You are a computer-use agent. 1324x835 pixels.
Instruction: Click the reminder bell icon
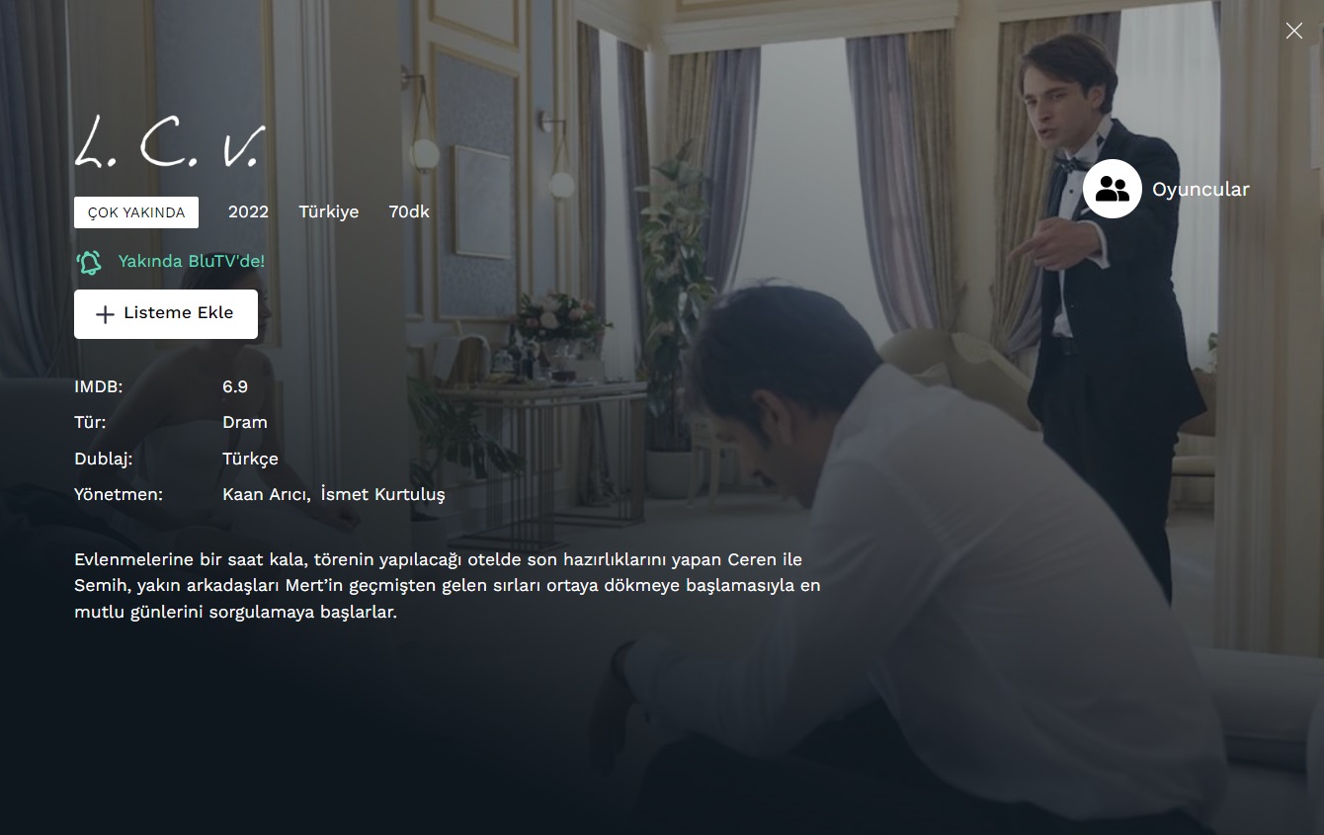click(89, 262)
